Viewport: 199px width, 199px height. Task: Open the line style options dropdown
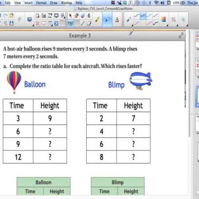point(174,20)
